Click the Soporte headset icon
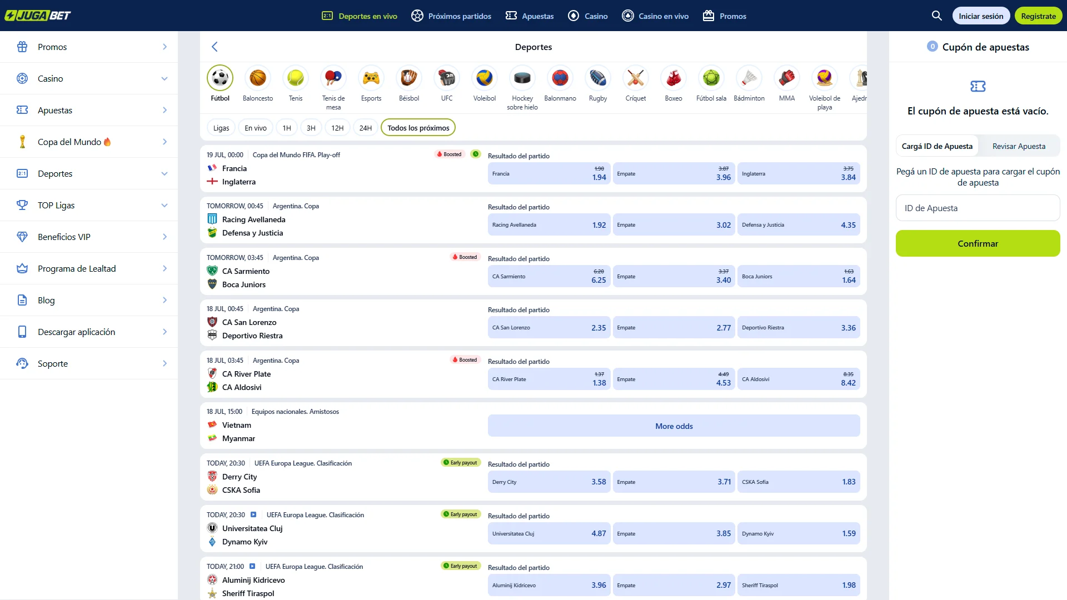This screenshot has width=1067, height=600. 22,363
